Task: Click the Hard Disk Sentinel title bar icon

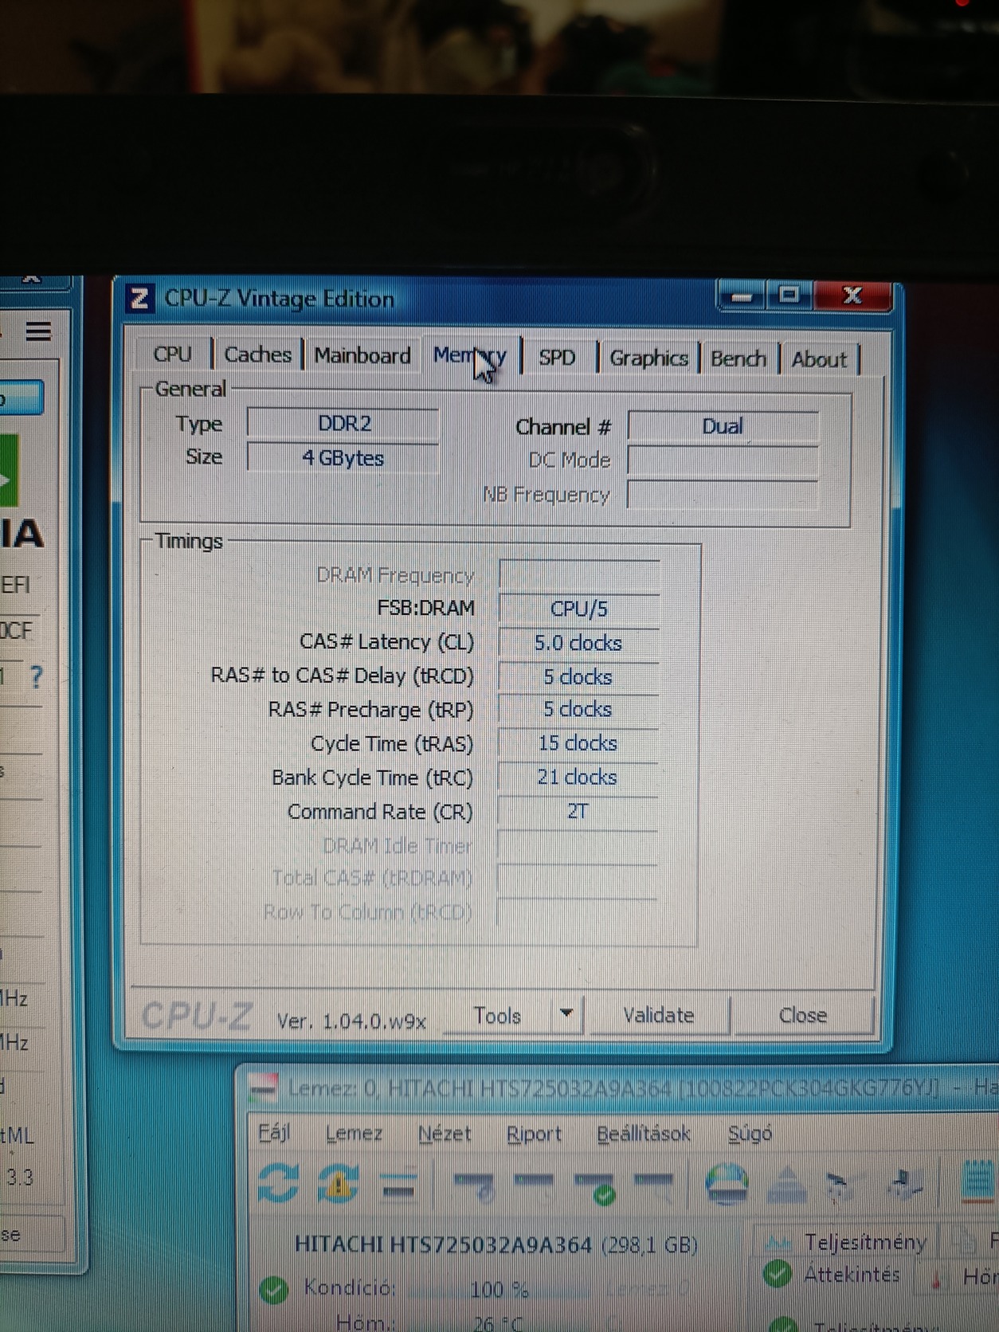Action: tap(263, 1086)
